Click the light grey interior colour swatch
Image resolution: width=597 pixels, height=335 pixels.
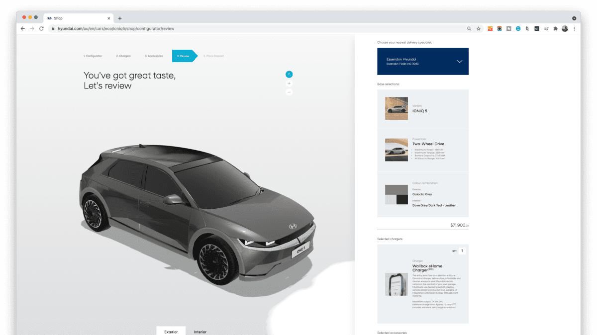tap(391, 199)
